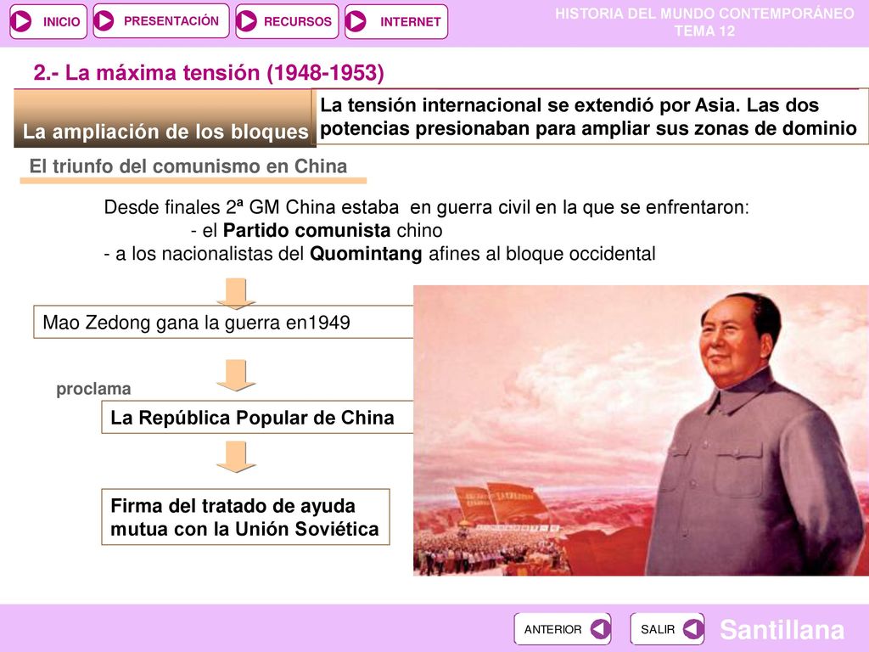This screenshot has width=869, height=652.
Task: Go to INICIO label
Action: [x=61, y=22]
